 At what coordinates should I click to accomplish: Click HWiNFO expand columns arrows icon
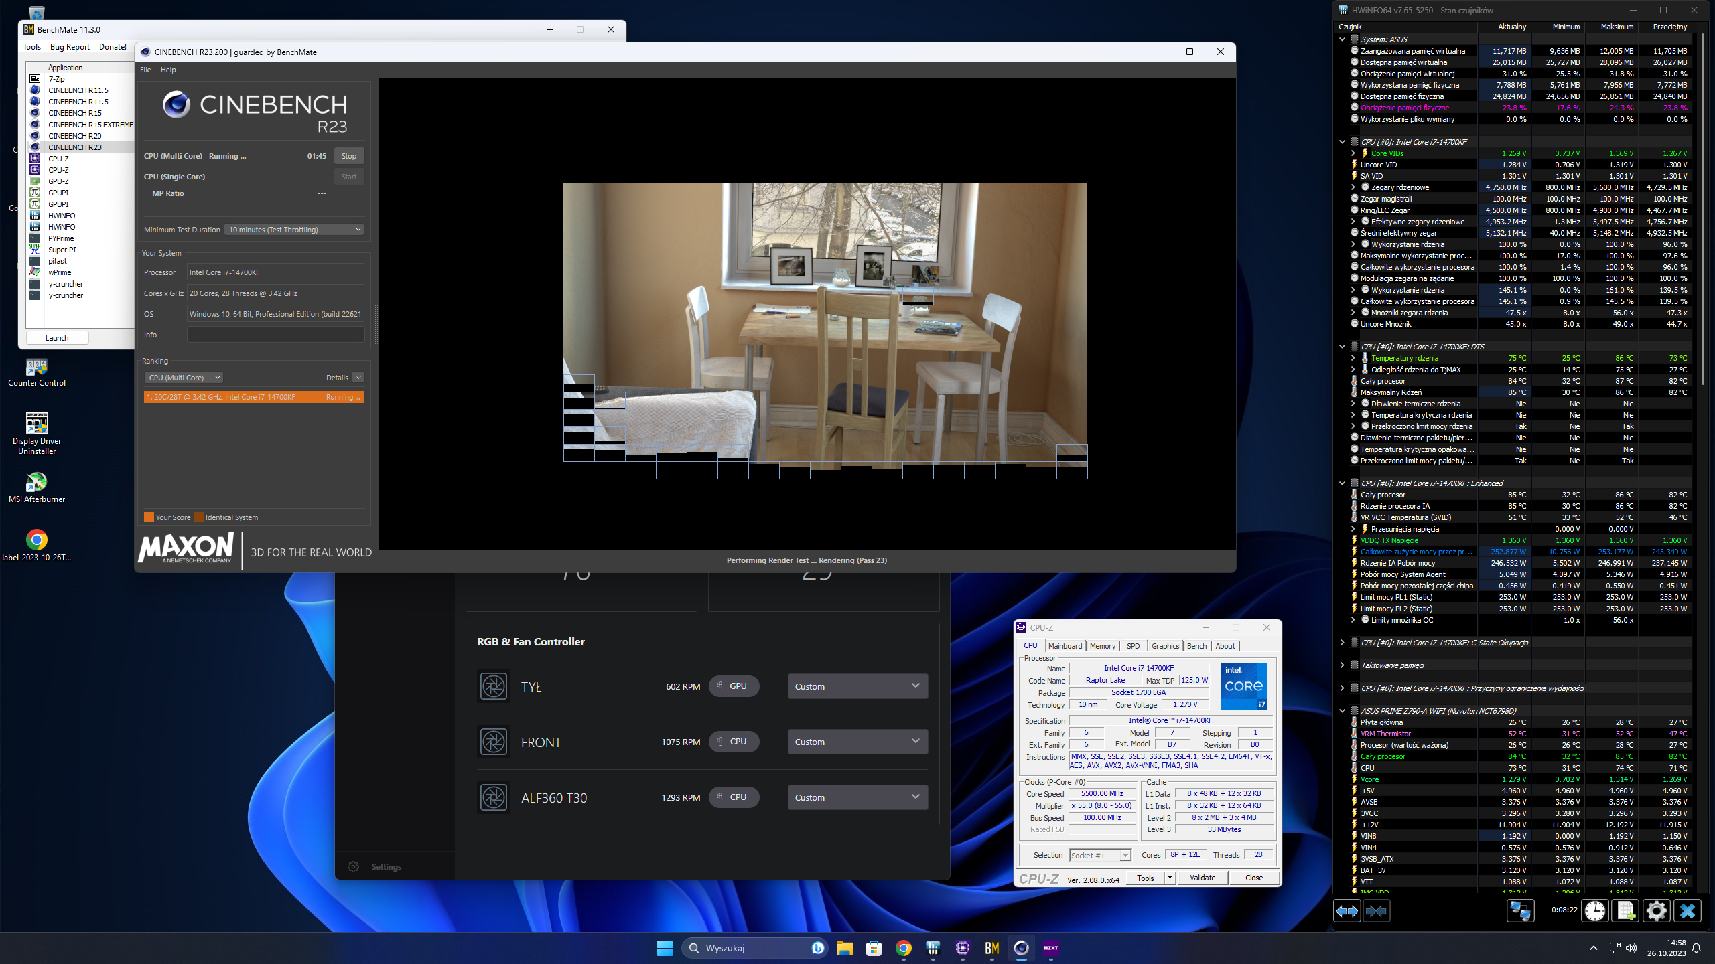click(1347, 911)
